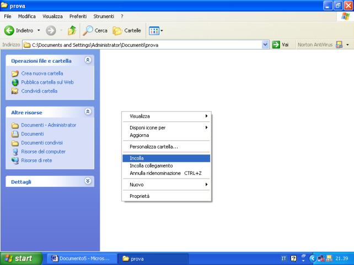Click the help question mark tray icon
Viewport: 354px width, 265px height.
point(293,258)
